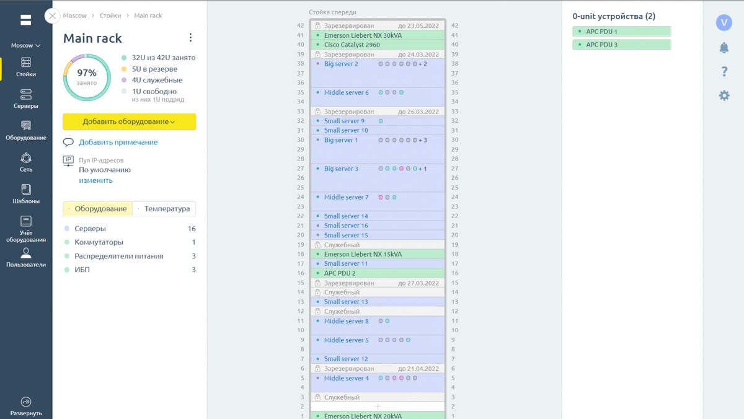
Task: Open help using the question mark icon
Action: click(724, 71)
